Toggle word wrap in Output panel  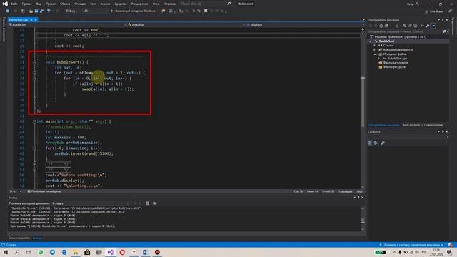point(154,203)
